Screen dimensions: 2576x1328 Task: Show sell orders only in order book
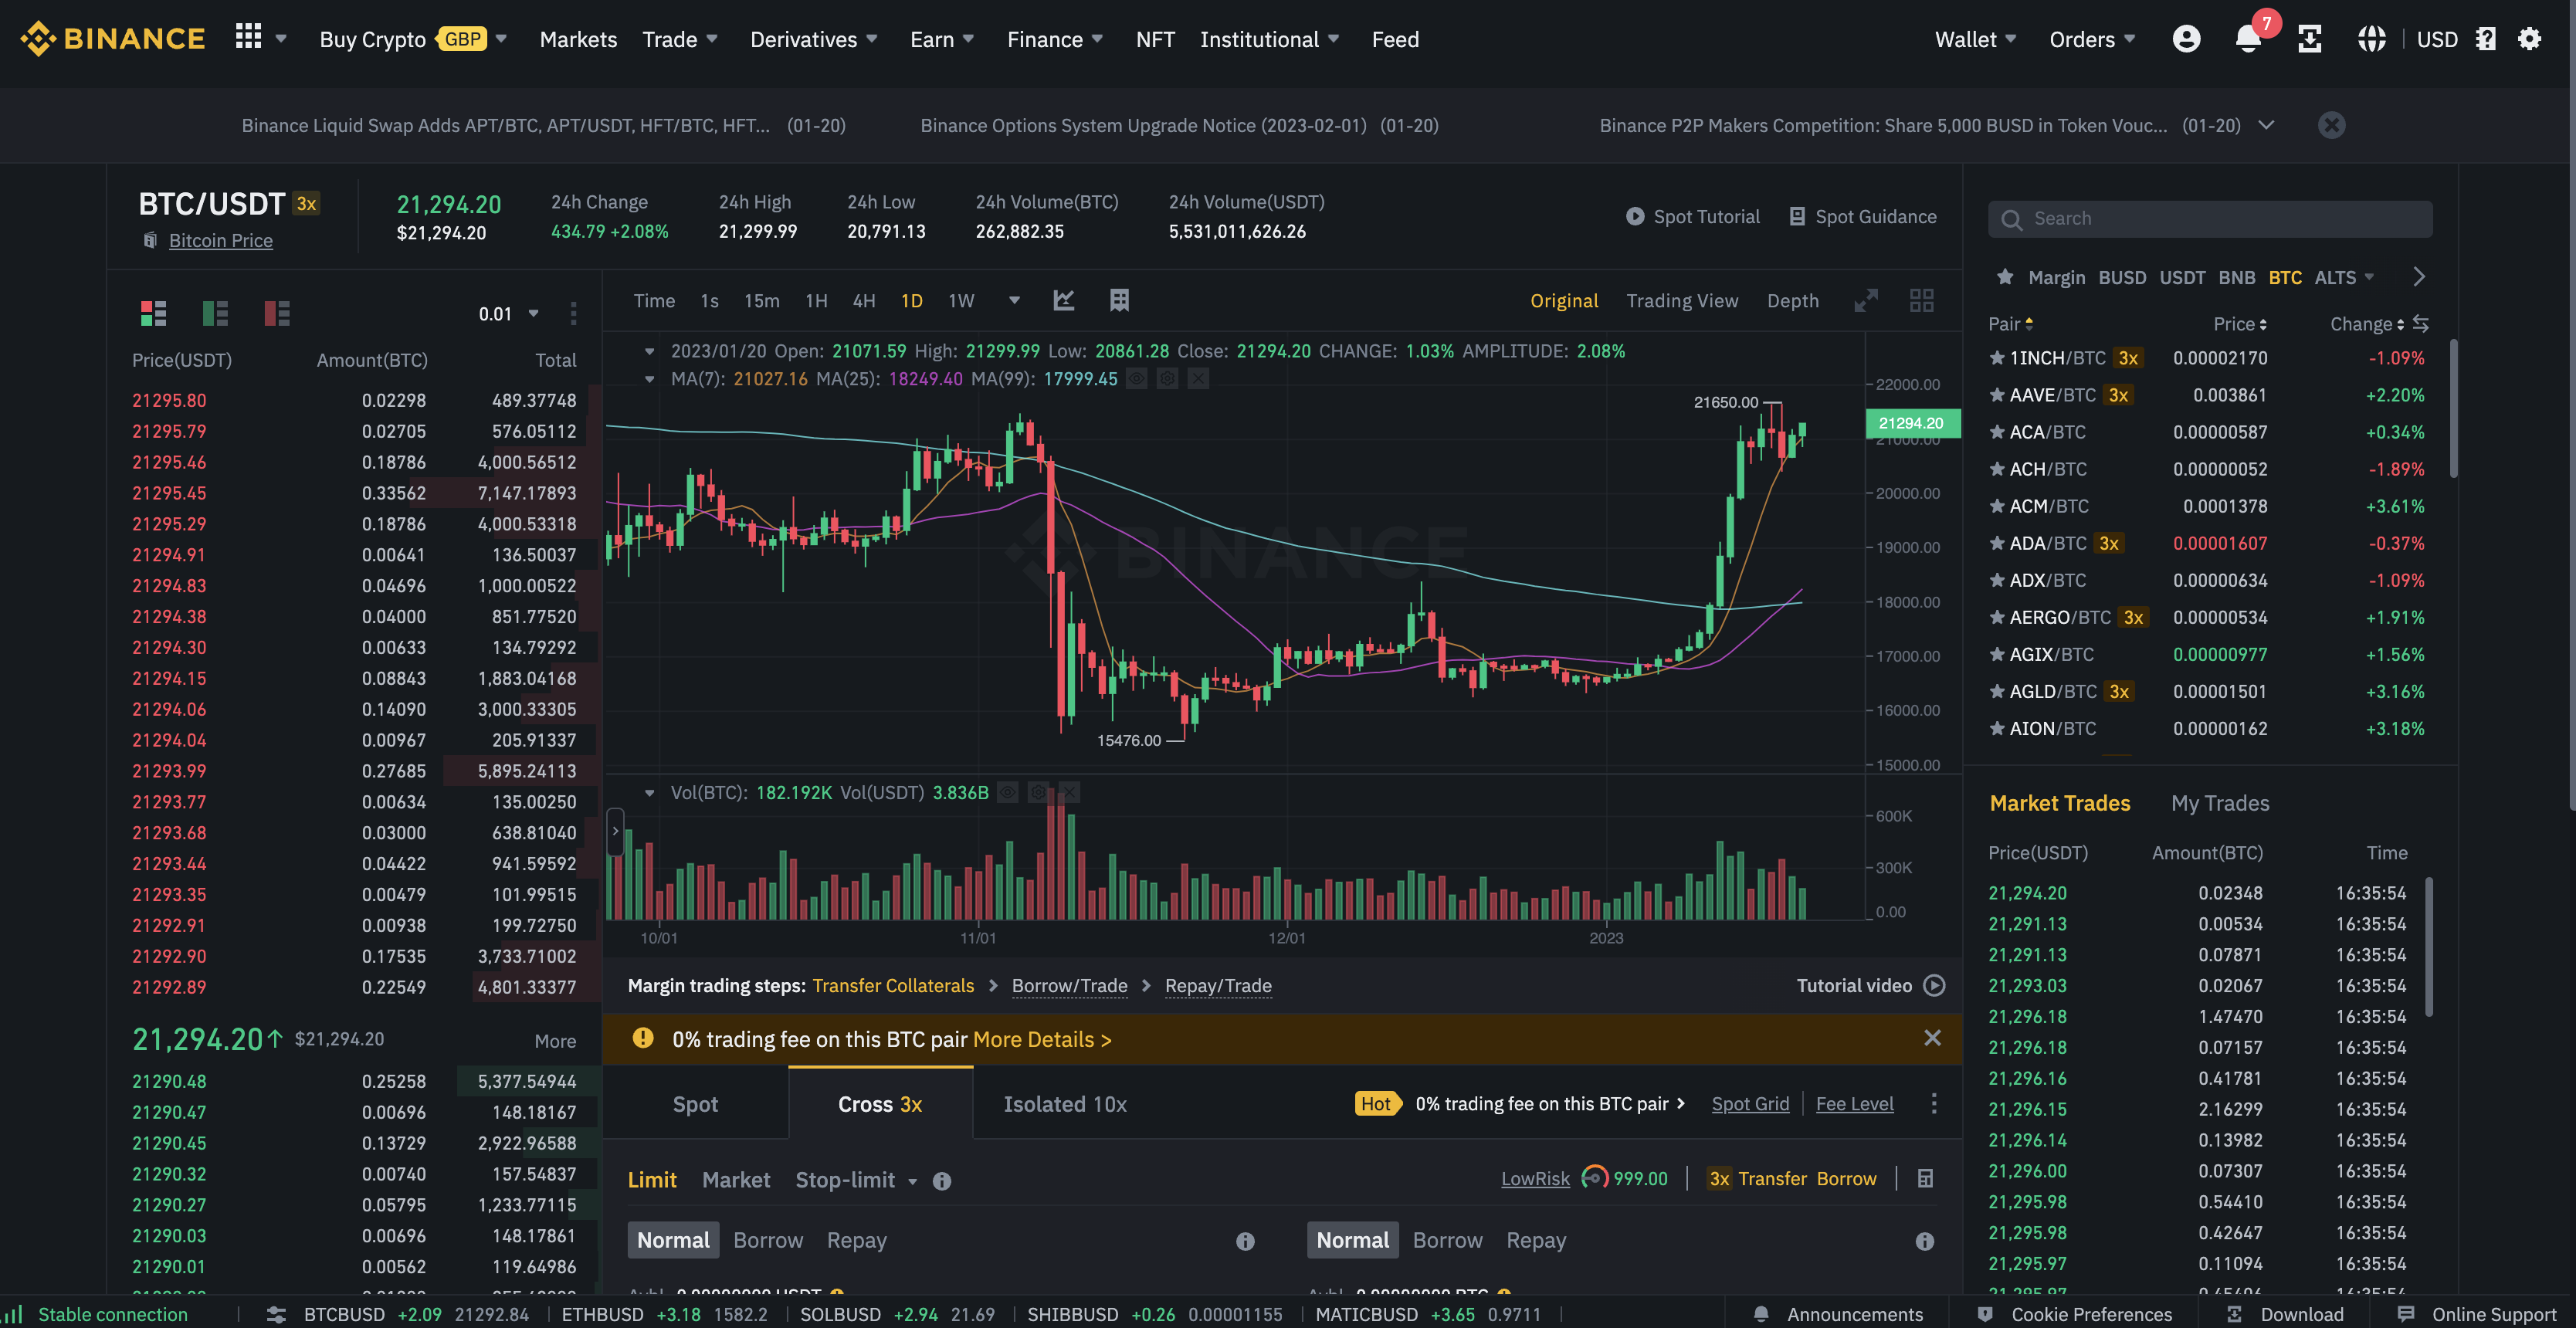click(x=277, y=313)
